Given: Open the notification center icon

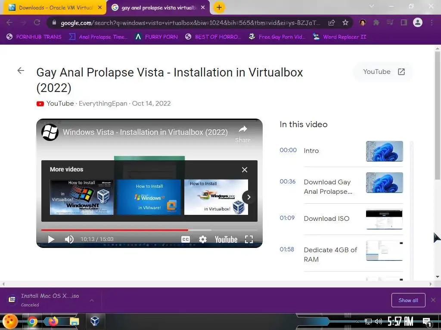Looking at the screenshot, I should [x=427, y=322].
